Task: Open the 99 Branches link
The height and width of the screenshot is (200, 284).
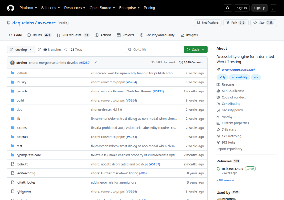Action: tap(50, 49)
